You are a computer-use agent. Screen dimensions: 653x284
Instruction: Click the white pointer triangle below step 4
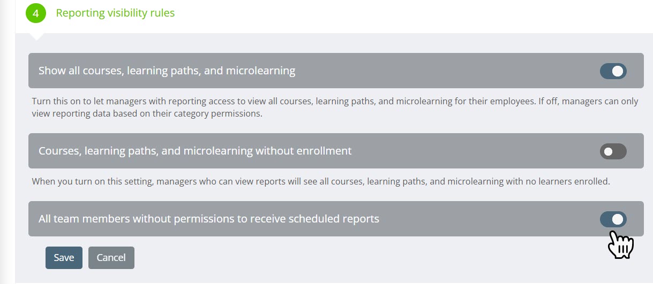coord(36,36)
